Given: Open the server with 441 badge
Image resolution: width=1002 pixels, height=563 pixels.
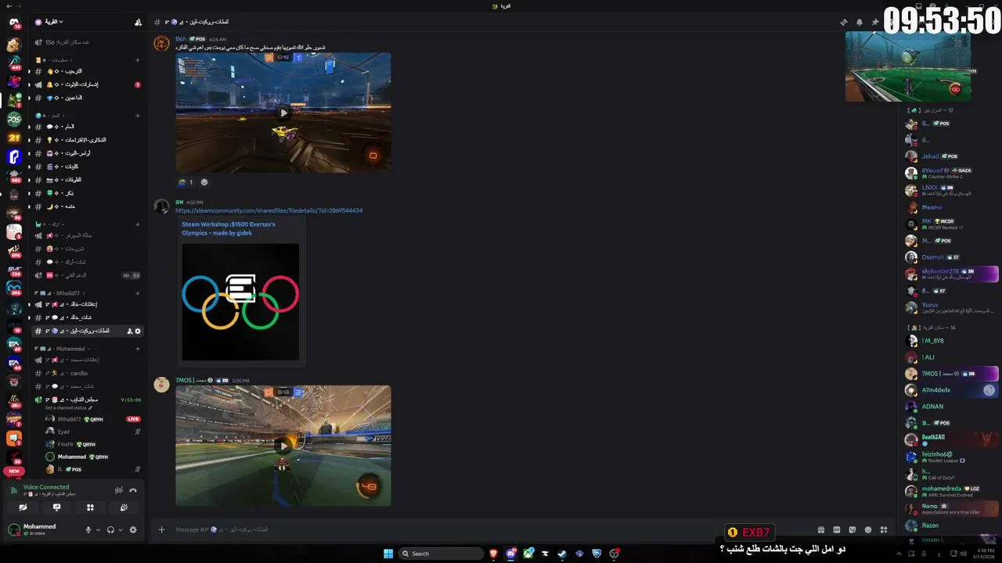Looking at the screenshot, I should pyautogui.click(x=14, y=63).
